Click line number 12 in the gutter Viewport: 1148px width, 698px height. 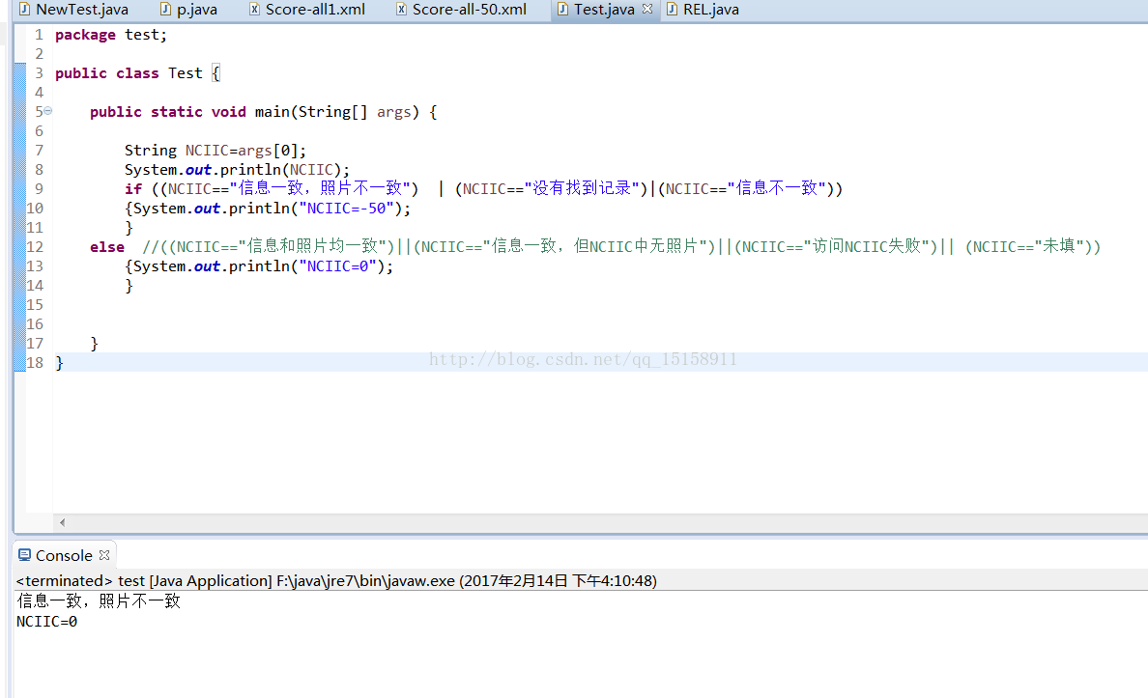pos(35,246)
